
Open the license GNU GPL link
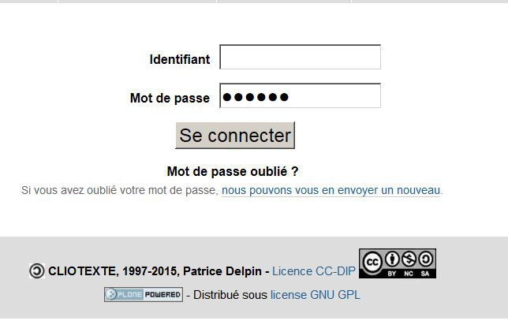pos(316,295)
